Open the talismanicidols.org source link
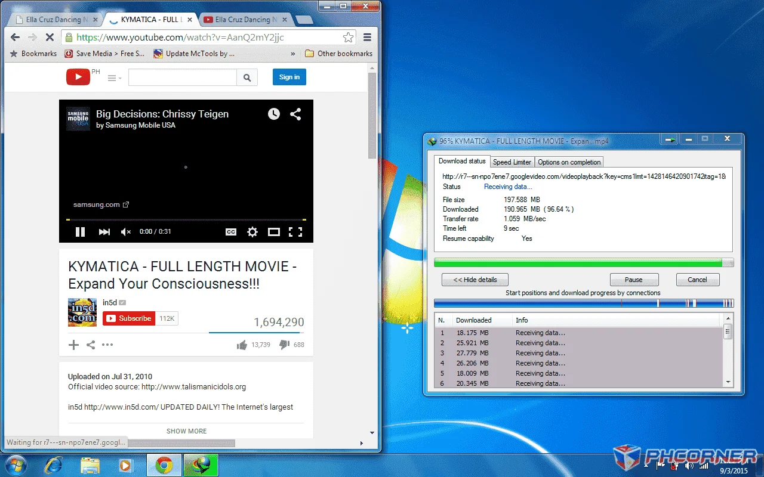 (x=193, y=386)
